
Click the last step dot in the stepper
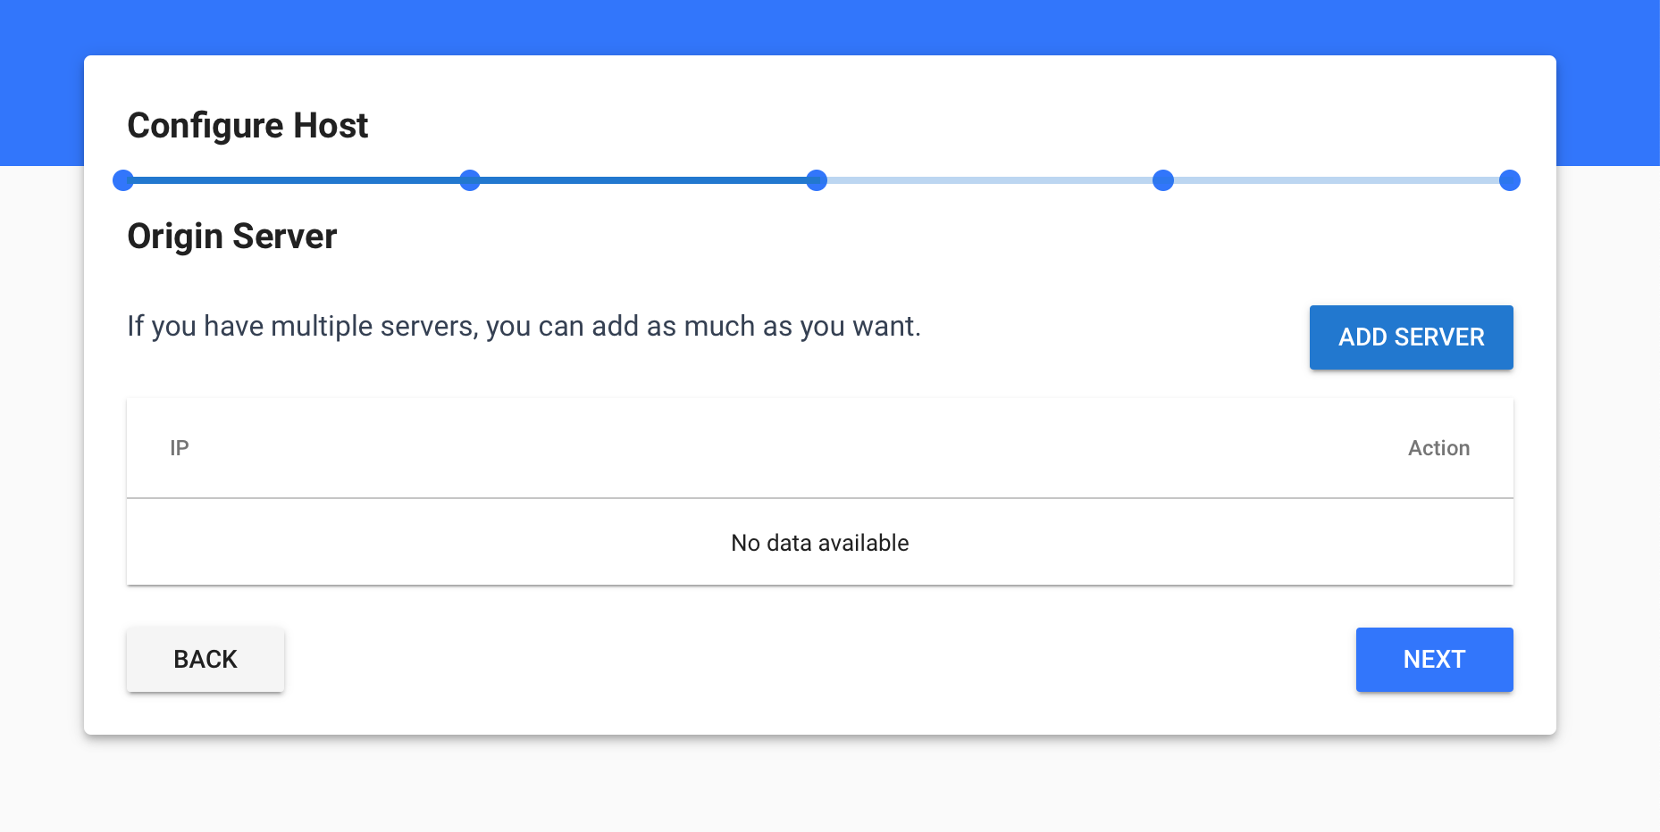pyautogui.click(x=1510, y=180)
